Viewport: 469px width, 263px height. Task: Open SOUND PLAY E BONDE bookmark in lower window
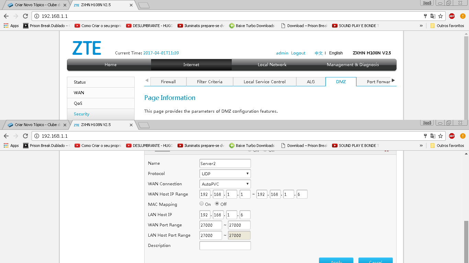click(x=355, y=146)
